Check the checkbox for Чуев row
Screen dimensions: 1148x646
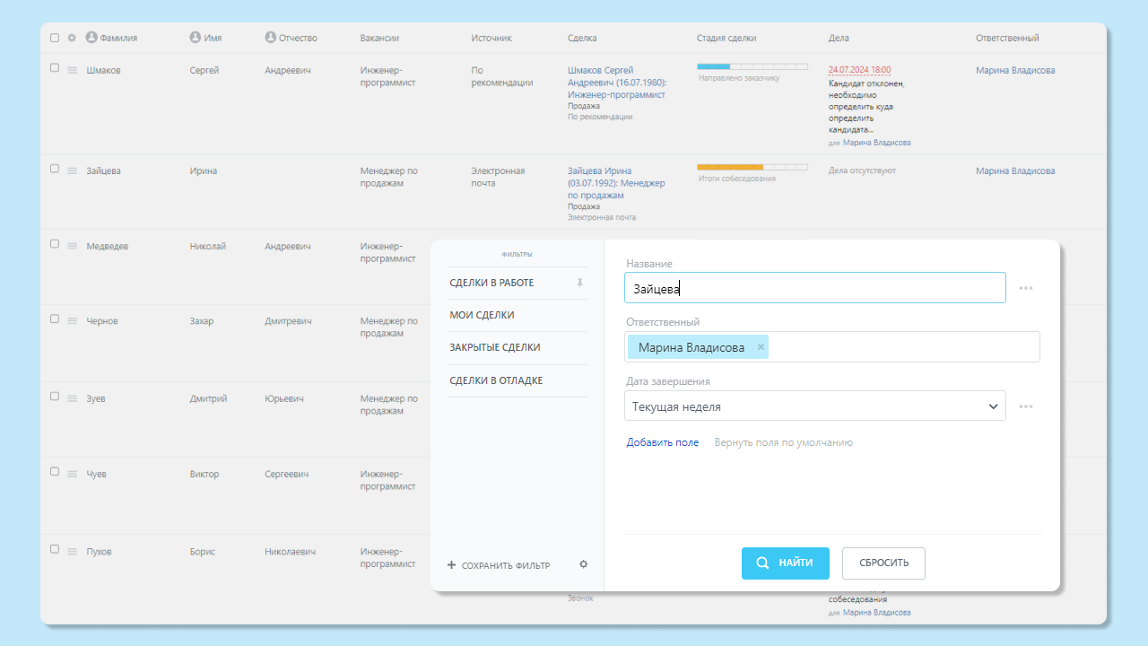[55, 472]
